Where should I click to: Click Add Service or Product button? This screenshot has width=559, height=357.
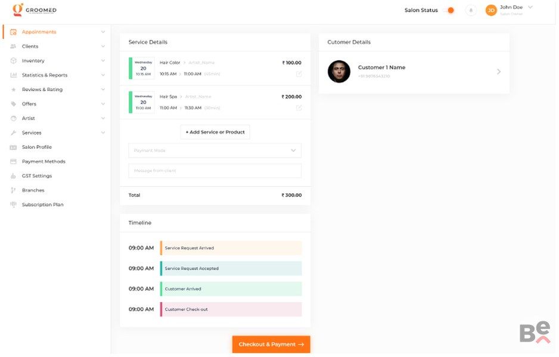[215, 132]
